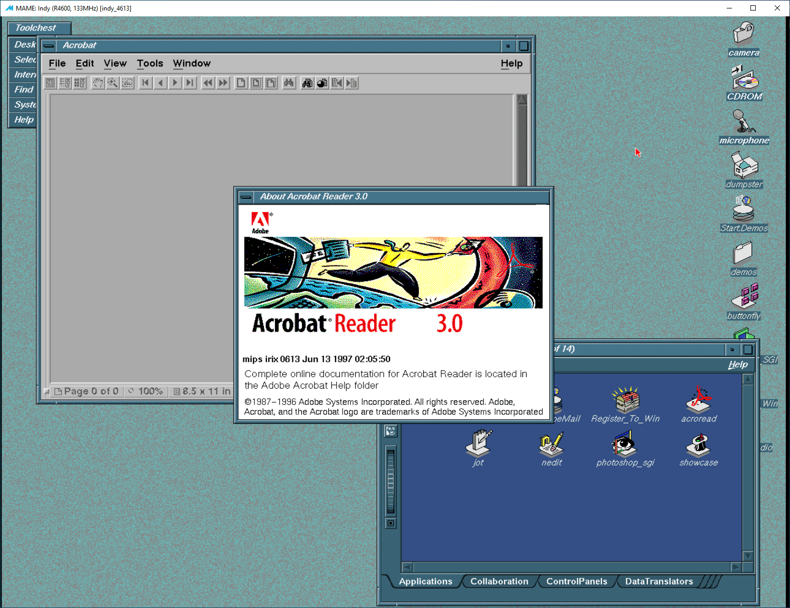Choose the Actual Size page icon

coord(241,83)
